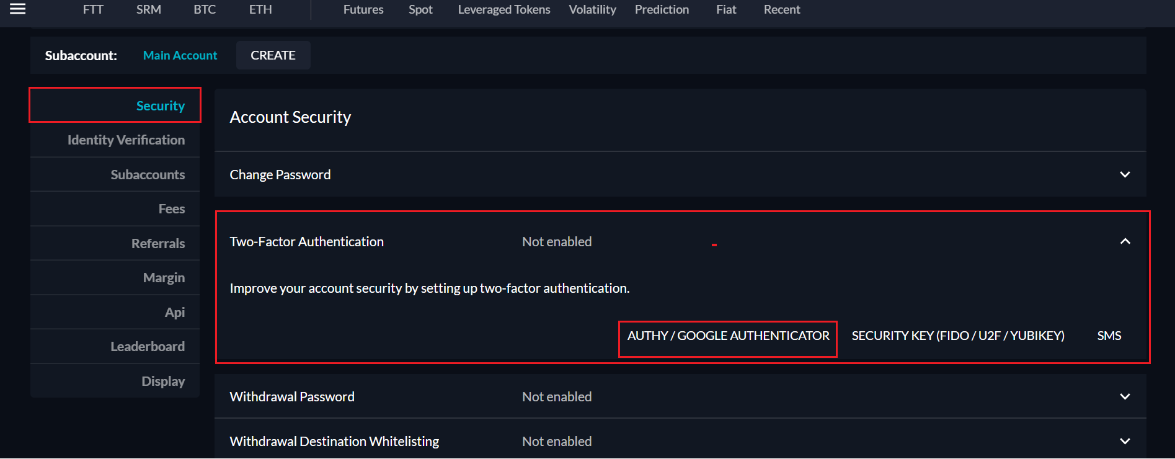Switch to the Futures tab
The height and width of the screenshot is (459, 1175).
[363, 9]
